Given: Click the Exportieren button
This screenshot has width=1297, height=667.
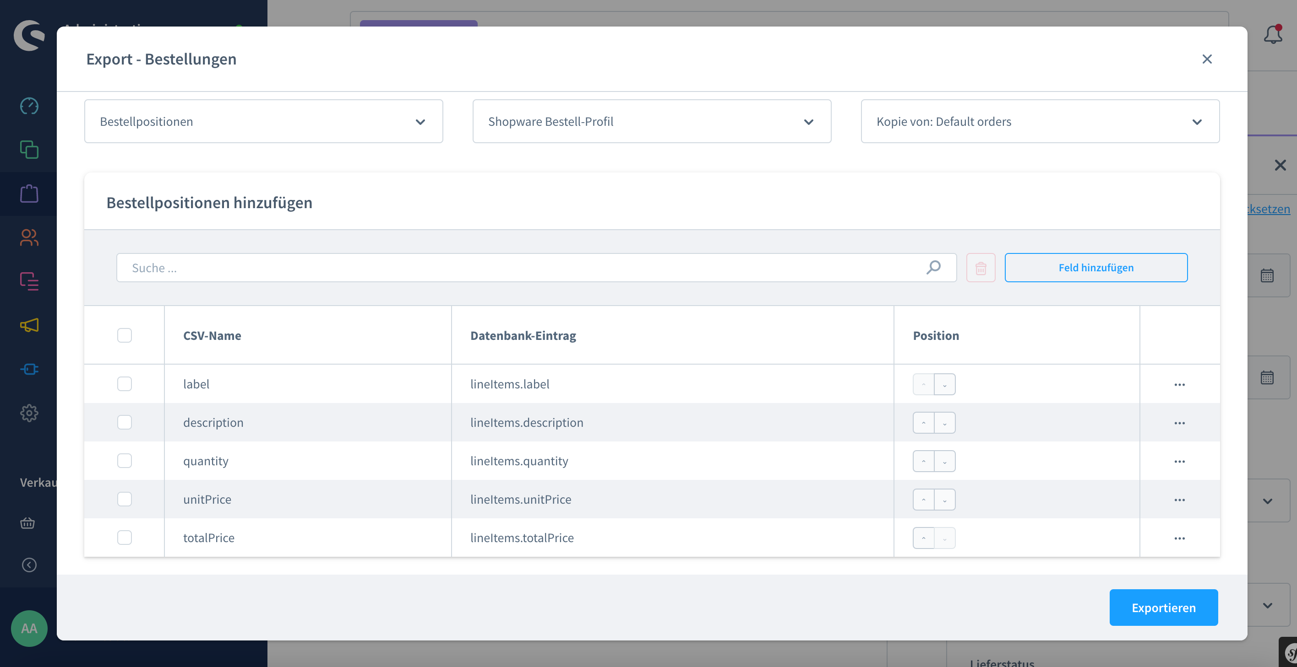Looking at the screenshot, I should pos(1164,608).
